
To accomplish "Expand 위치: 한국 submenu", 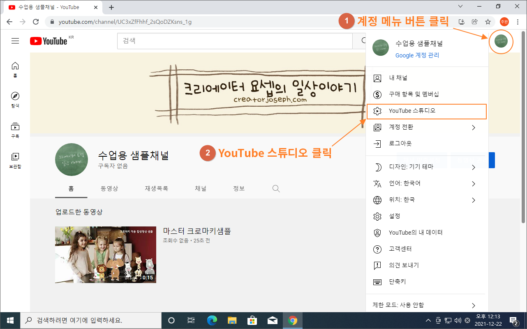I will pos(427,200).
